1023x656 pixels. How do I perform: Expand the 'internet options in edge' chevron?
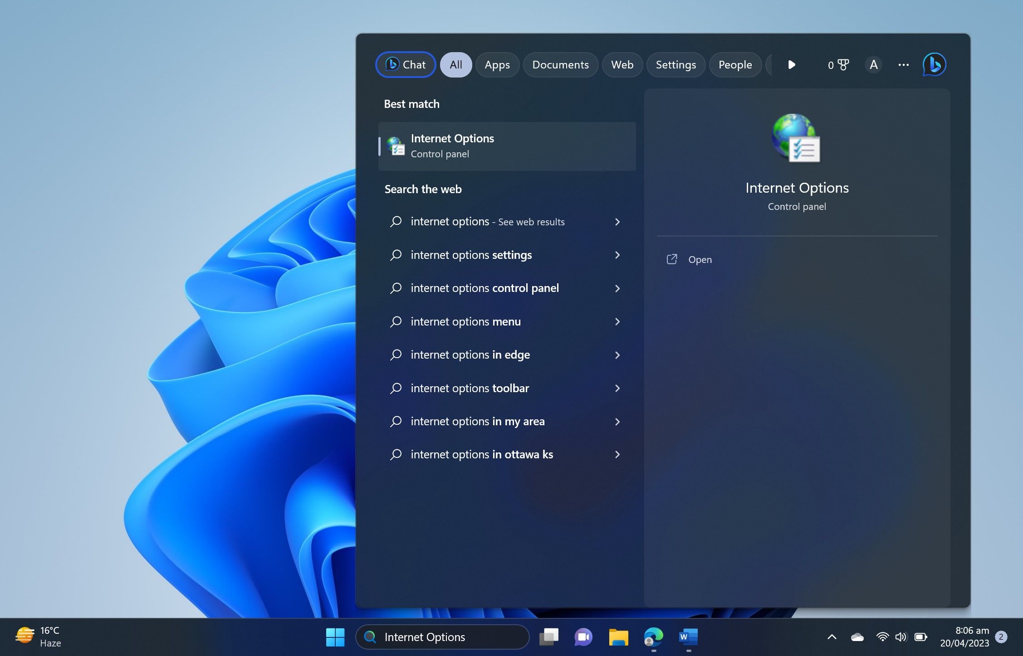point(617,355)
